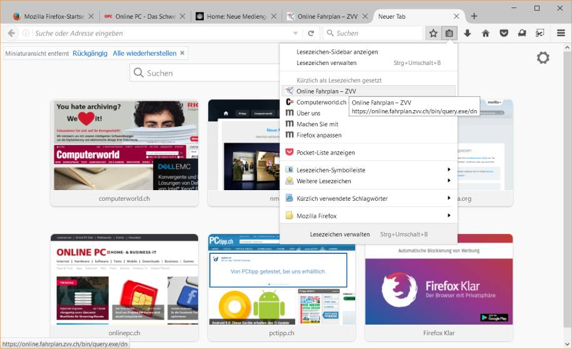Open Machen Sie mit bookmark

pyautogui.click(x=368, y=124)
